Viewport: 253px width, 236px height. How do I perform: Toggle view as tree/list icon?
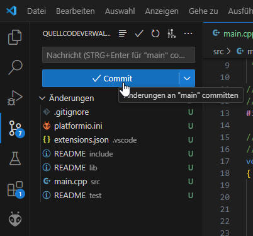pyautogui.click(x=123, y=33)
